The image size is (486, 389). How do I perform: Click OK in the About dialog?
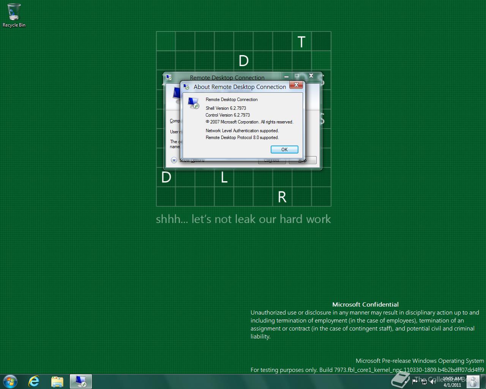pyautogui.click(x=284, y=150)
